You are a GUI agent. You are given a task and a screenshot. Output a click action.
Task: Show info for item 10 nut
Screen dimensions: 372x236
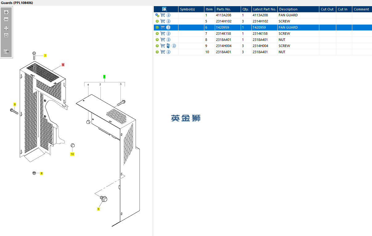pos(168,52)
